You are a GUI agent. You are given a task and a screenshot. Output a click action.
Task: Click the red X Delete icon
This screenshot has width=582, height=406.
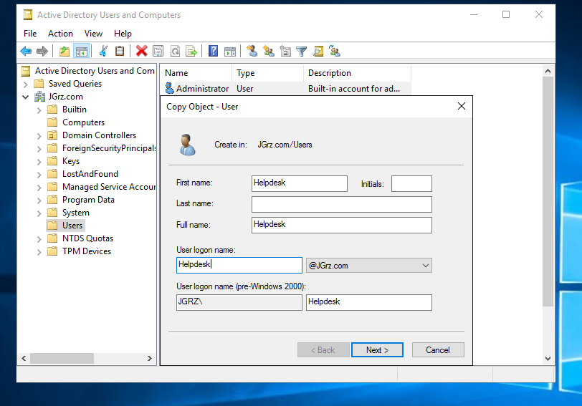pyautogui.click(x=141, y=51)
